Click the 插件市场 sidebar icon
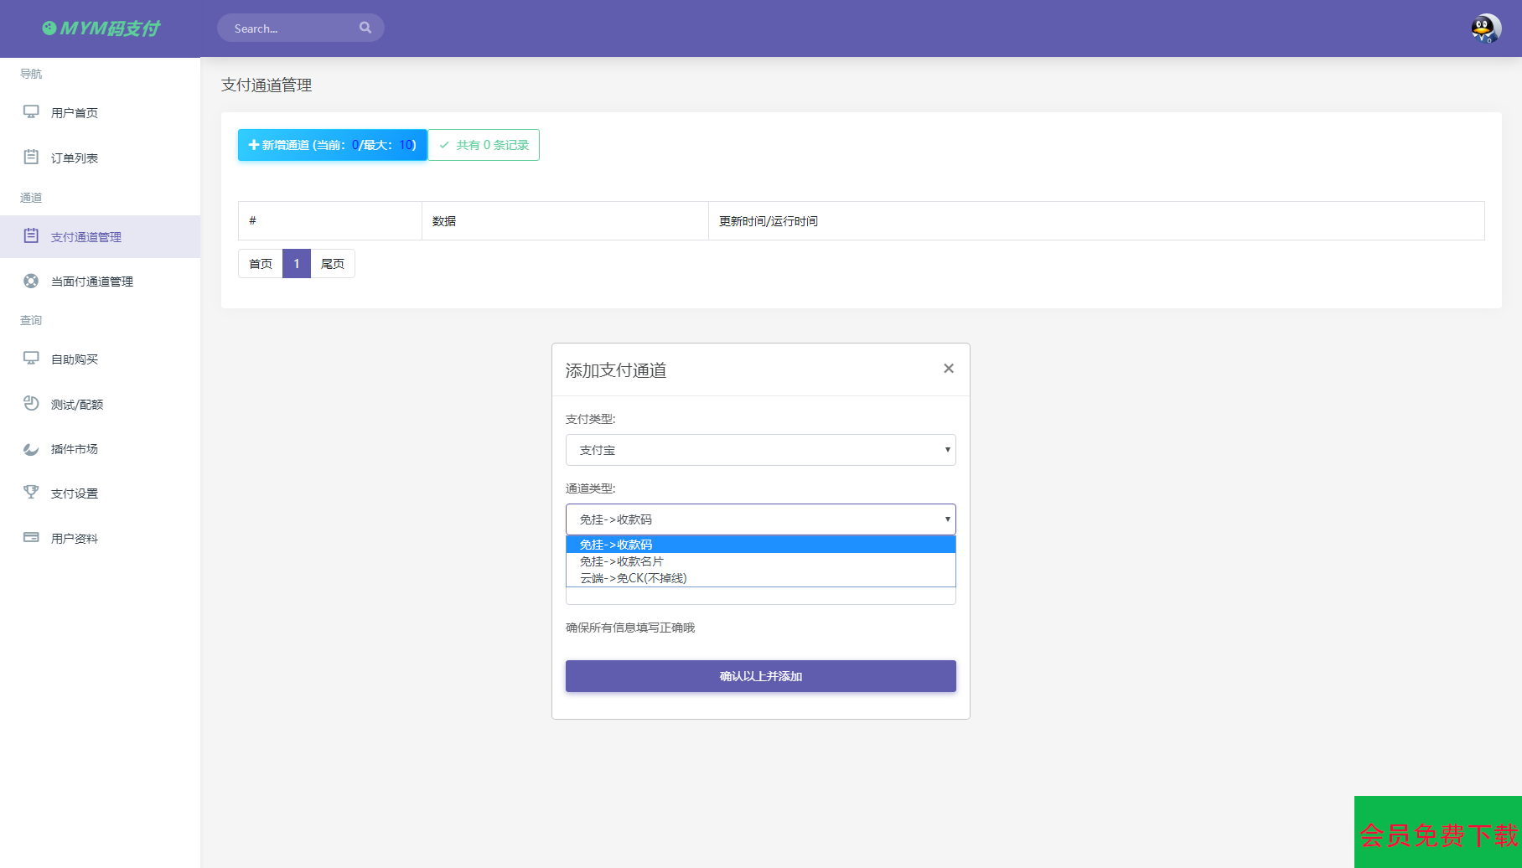Image resolution: width=1522 pixels, height=868 pixels. pyautogui.click(x=31, y=448)
